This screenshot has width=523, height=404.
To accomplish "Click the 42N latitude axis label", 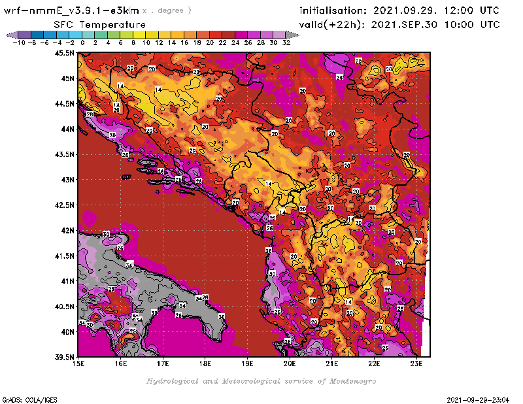I will click(67, 231).
